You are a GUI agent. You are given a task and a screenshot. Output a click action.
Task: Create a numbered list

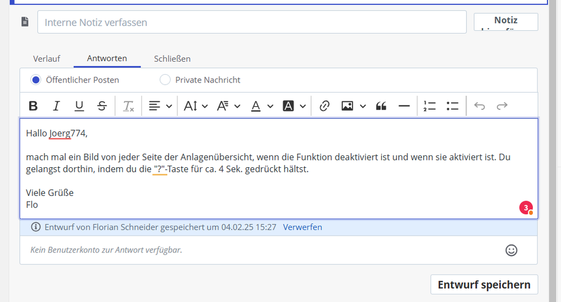point(430,106)
